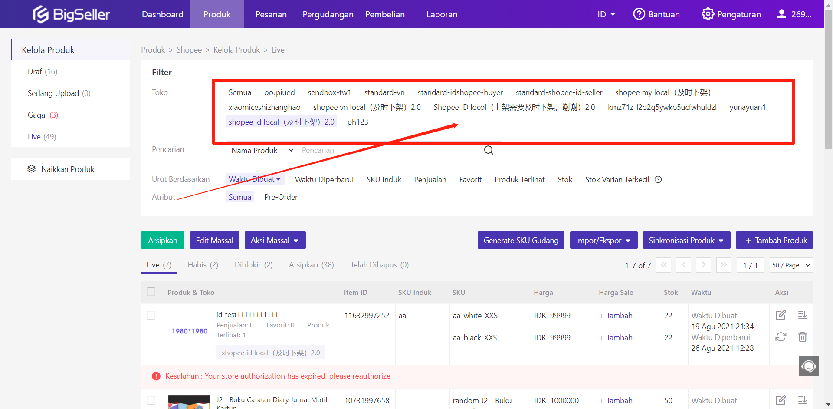
Task: Filter by store sendbox-tw1
Action: point(329,92)
